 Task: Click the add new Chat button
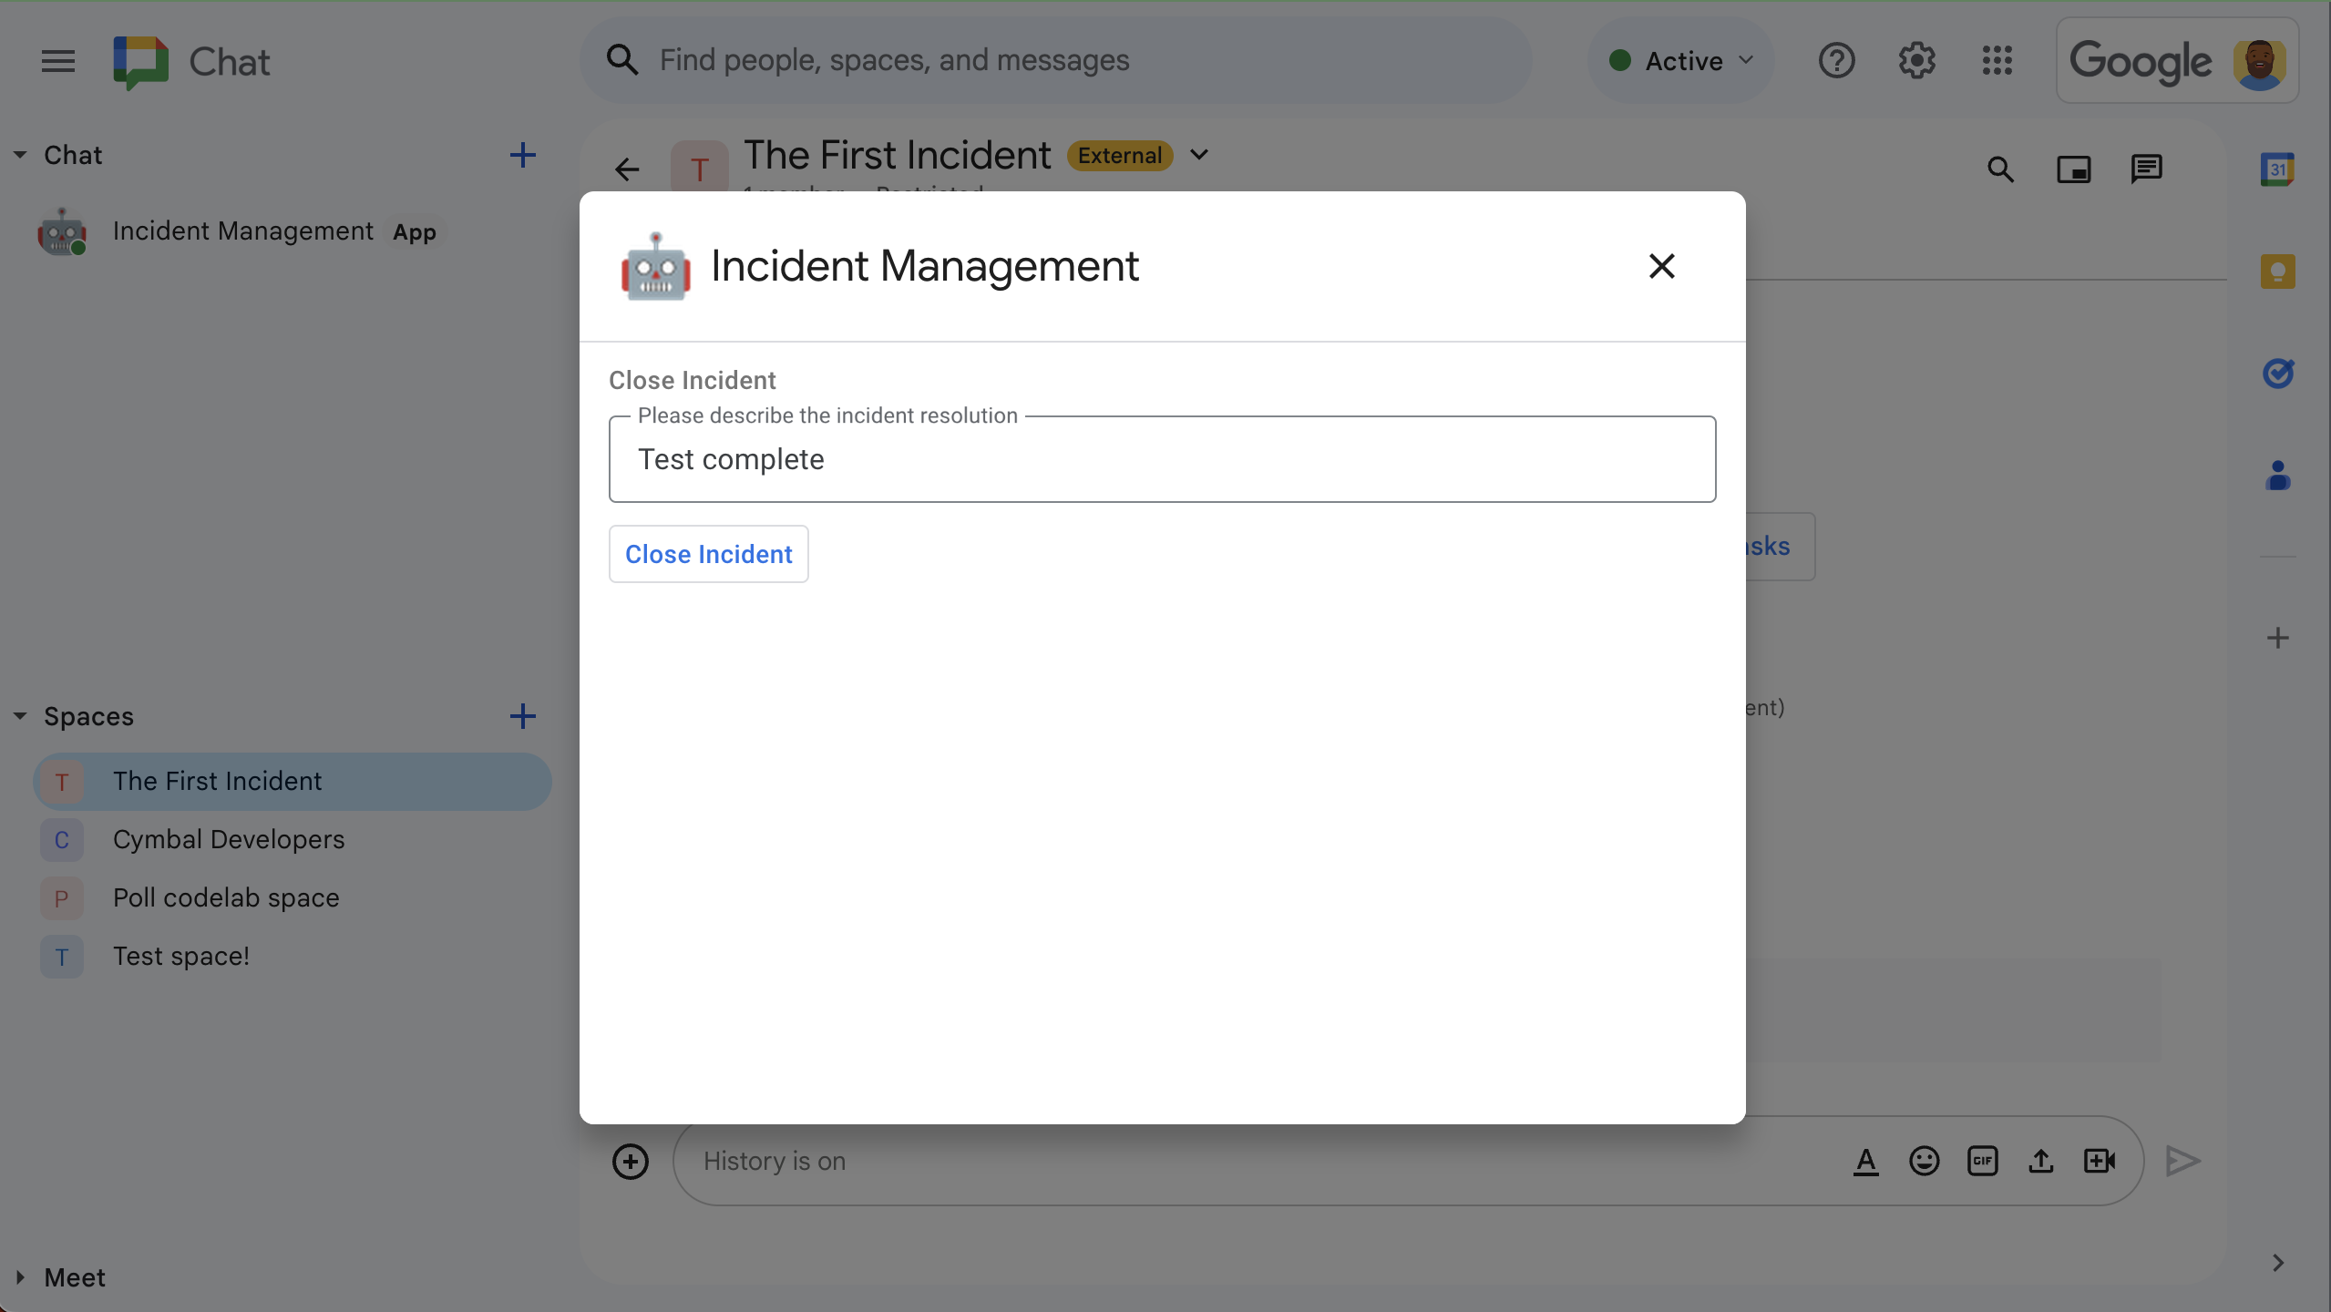[x=522, y=155]
